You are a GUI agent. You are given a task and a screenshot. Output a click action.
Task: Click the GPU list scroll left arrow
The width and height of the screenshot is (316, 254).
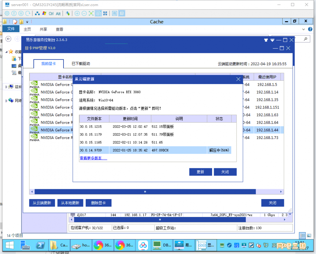[x=32, y=191]
